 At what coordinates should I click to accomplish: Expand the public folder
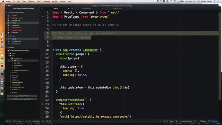8,53
